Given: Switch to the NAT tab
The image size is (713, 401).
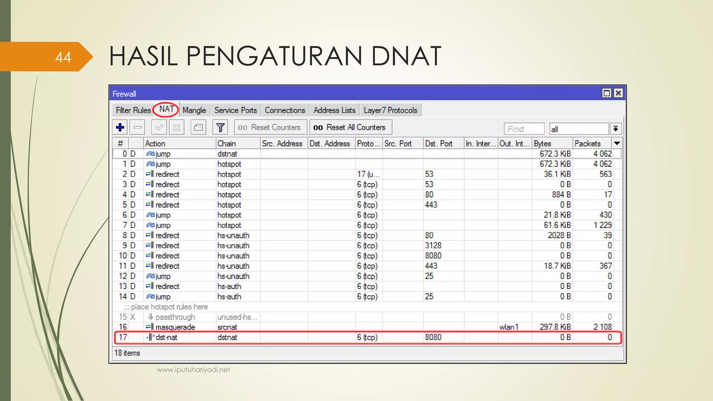Looking at the screenshot, I should (x=166, y=109).
